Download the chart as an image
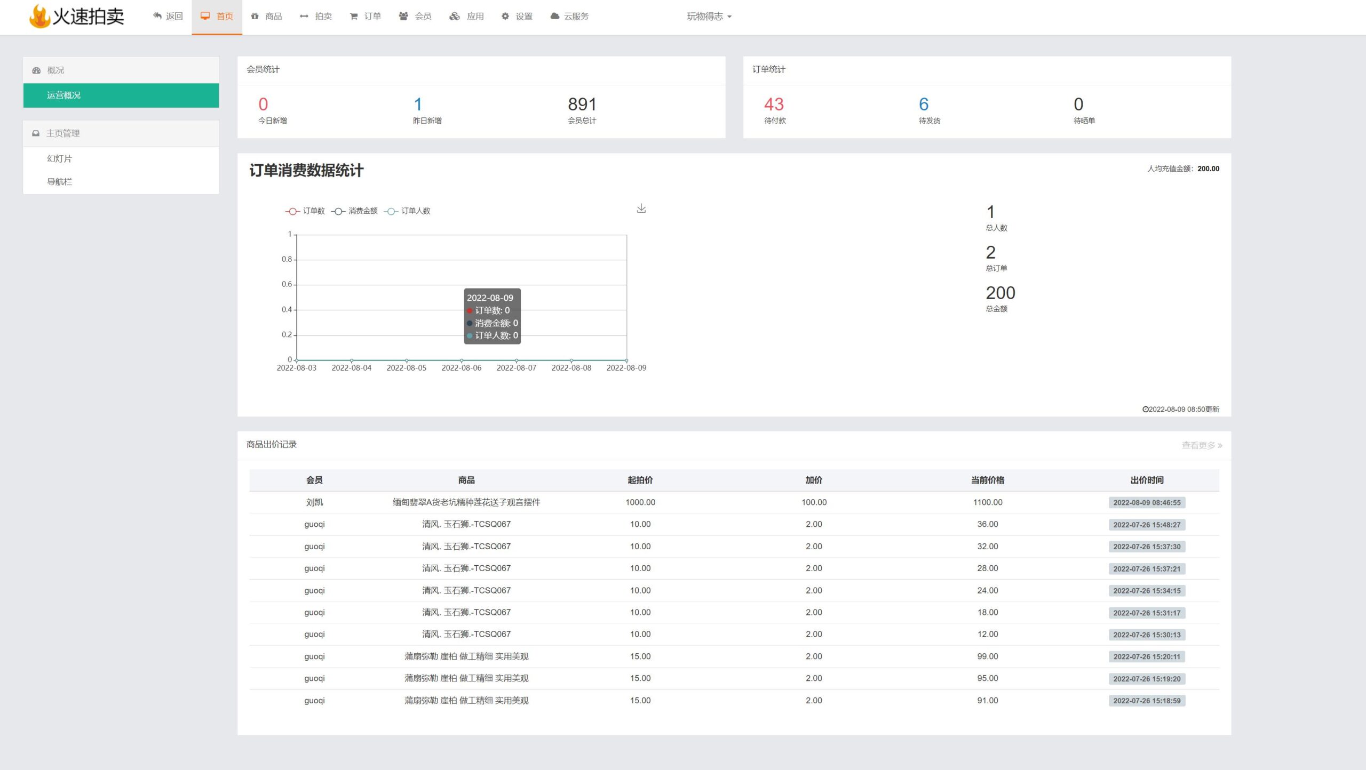Screen dimensions: 1366x770 [x=641, y=208]
